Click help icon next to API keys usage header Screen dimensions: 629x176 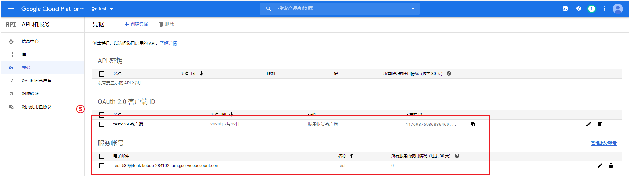click(x=449, y=73)
